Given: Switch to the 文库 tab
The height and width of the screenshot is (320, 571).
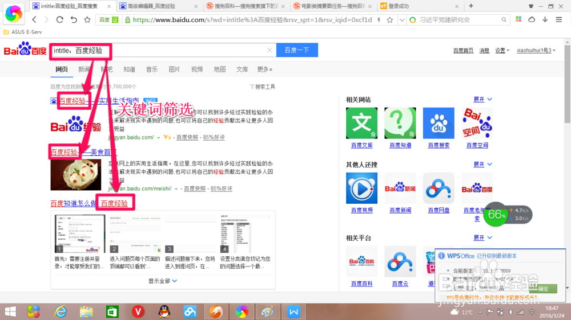Looking at the screenshot, I should [242, 69].
